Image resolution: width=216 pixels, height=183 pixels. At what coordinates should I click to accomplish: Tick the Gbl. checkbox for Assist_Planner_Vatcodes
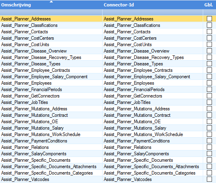point(209,179)
